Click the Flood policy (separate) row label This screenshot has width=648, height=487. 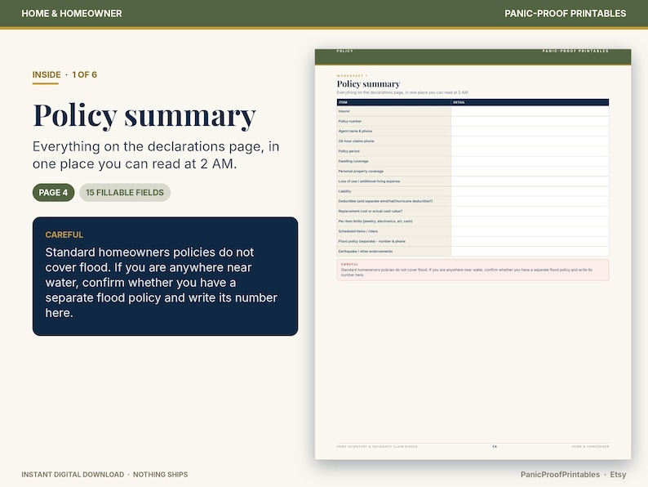pos(371,241)
